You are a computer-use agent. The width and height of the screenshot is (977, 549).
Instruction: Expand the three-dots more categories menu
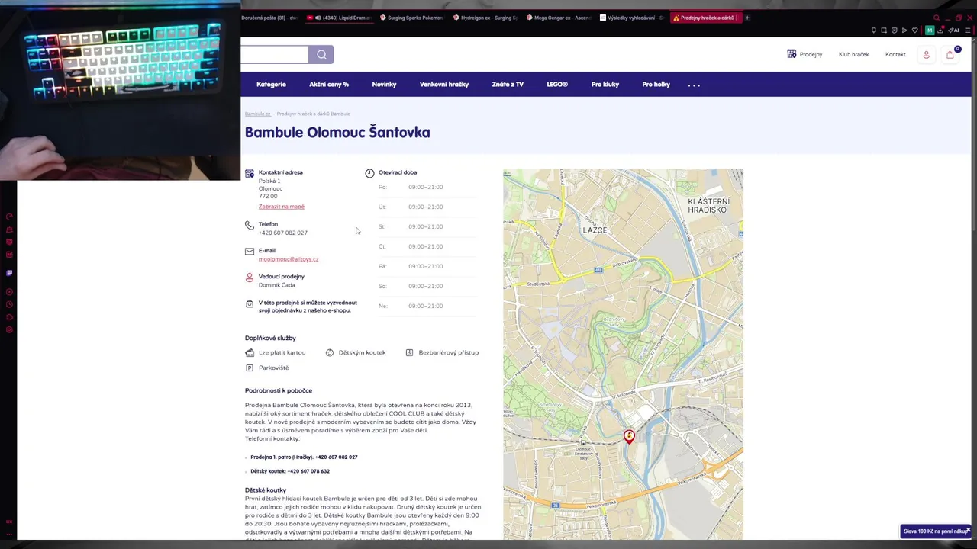tap(694, 85)
